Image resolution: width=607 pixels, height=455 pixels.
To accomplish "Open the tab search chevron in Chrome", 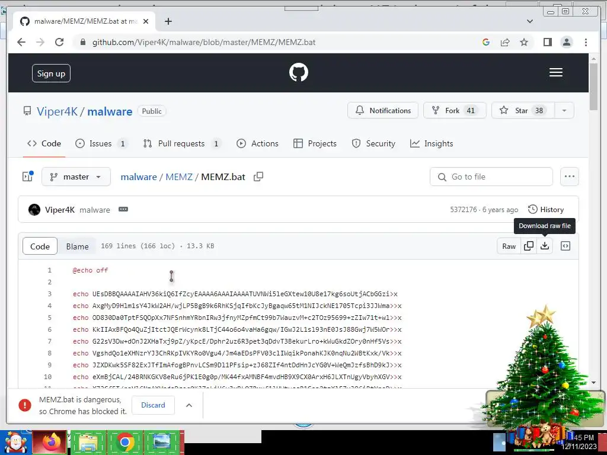I will (529, 21).
